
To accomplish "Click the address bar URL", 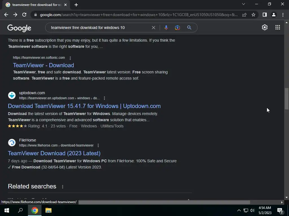I will [x=139, y=15].
